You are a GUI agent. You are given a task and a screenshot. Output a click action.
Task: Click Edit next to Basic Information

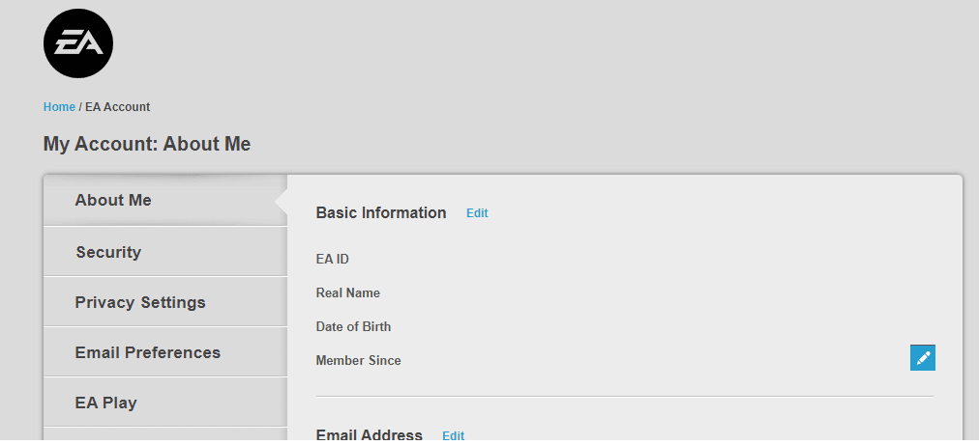[x=477, y=213]
